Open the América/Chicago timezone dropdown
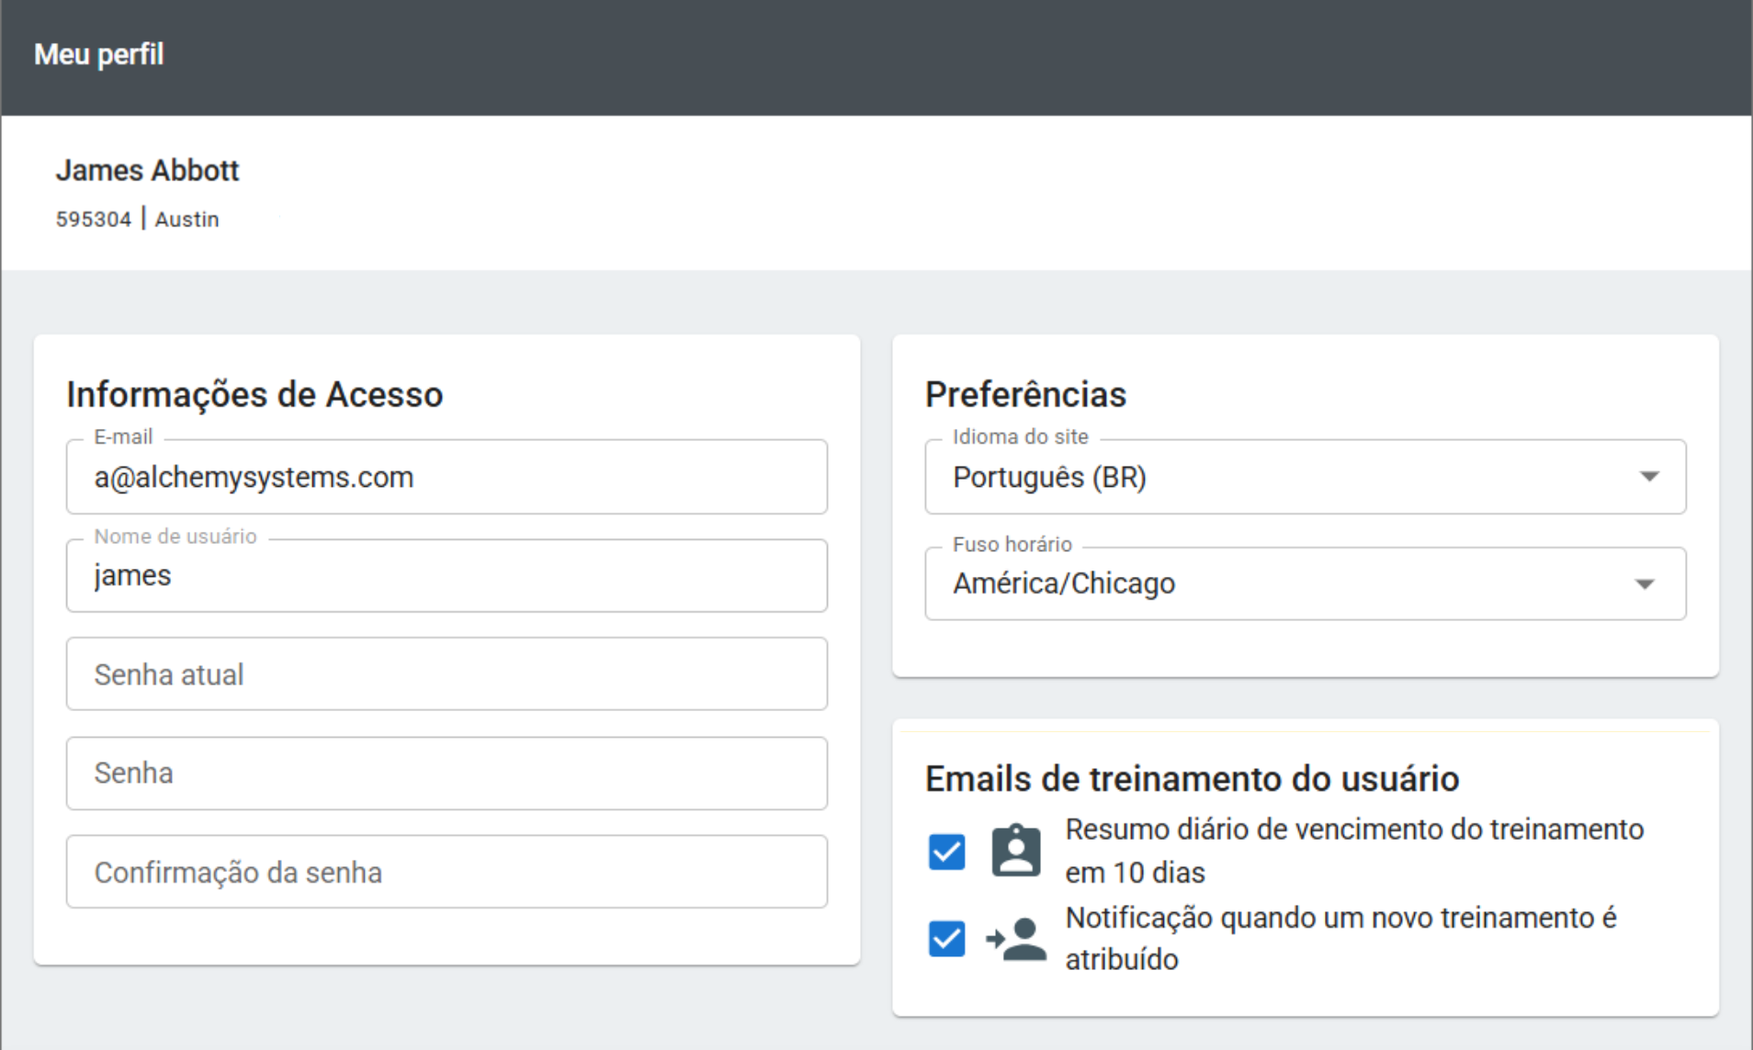This screenshot has height=1050, width=1753. click(1305, 582)
